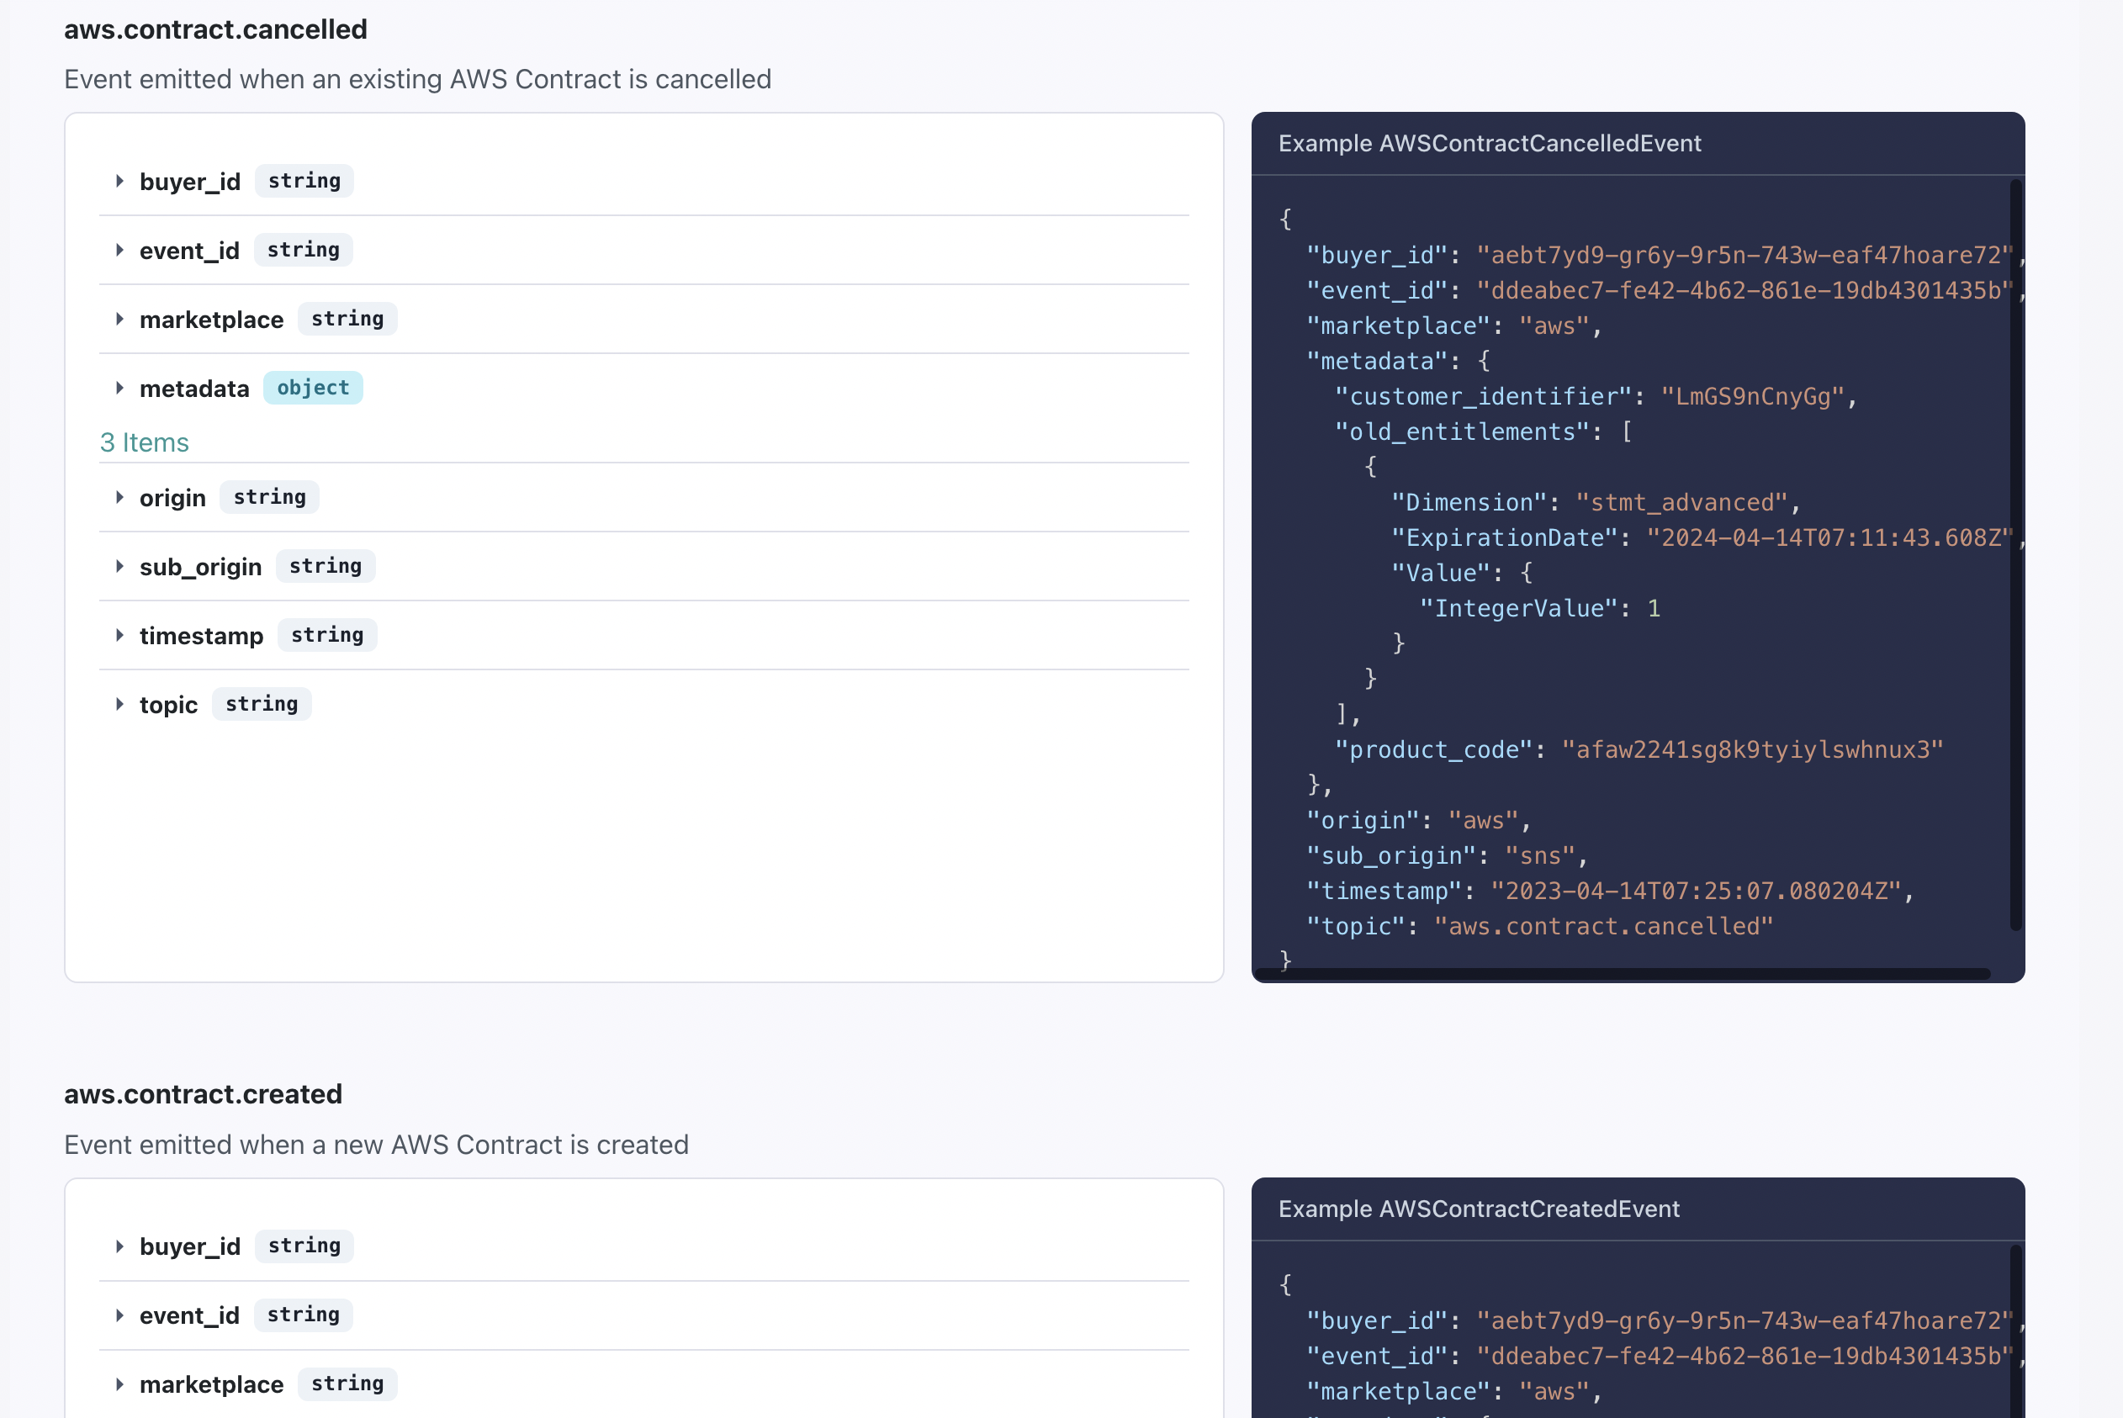The height and width of the screenshot is (1418, 2123).
Task: Click the "customer_identifier" line in the example JSON
Action: point(1596,396)
